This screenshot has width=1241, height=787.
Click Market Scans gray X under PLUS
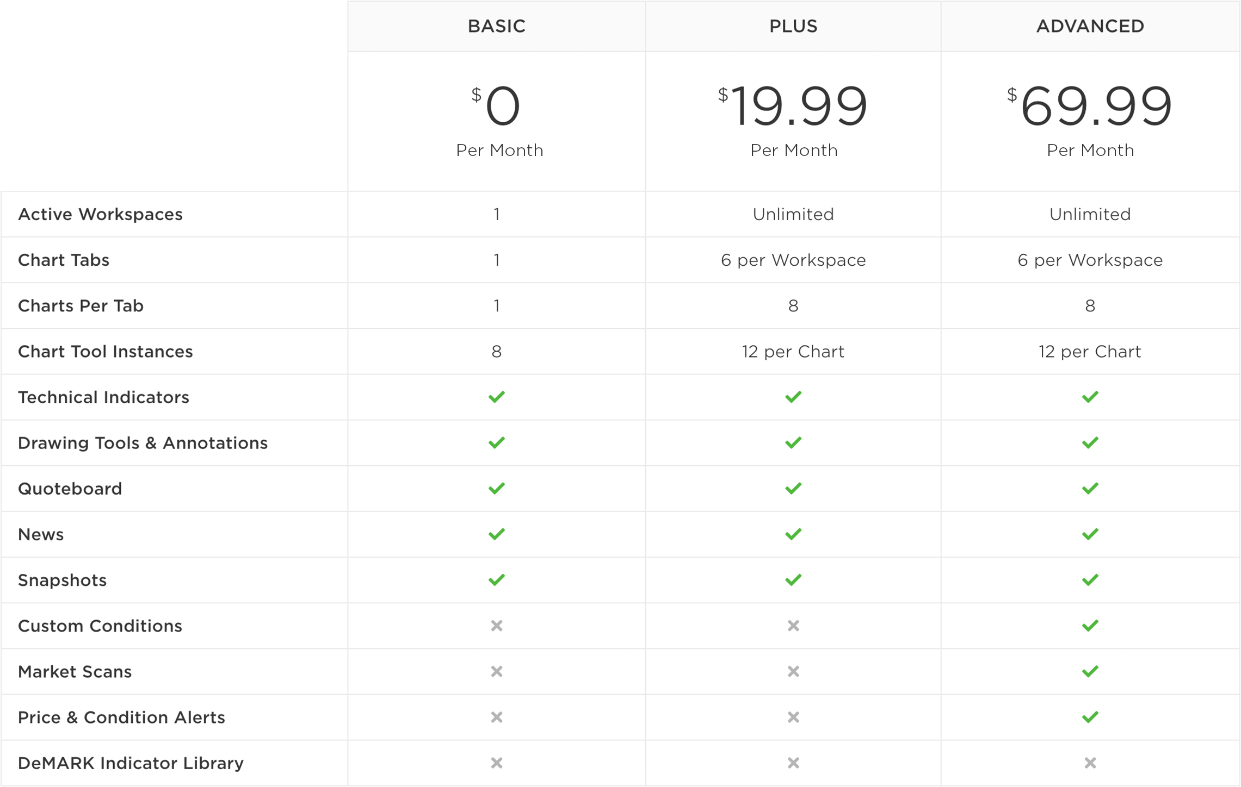(x=793, y=671)
